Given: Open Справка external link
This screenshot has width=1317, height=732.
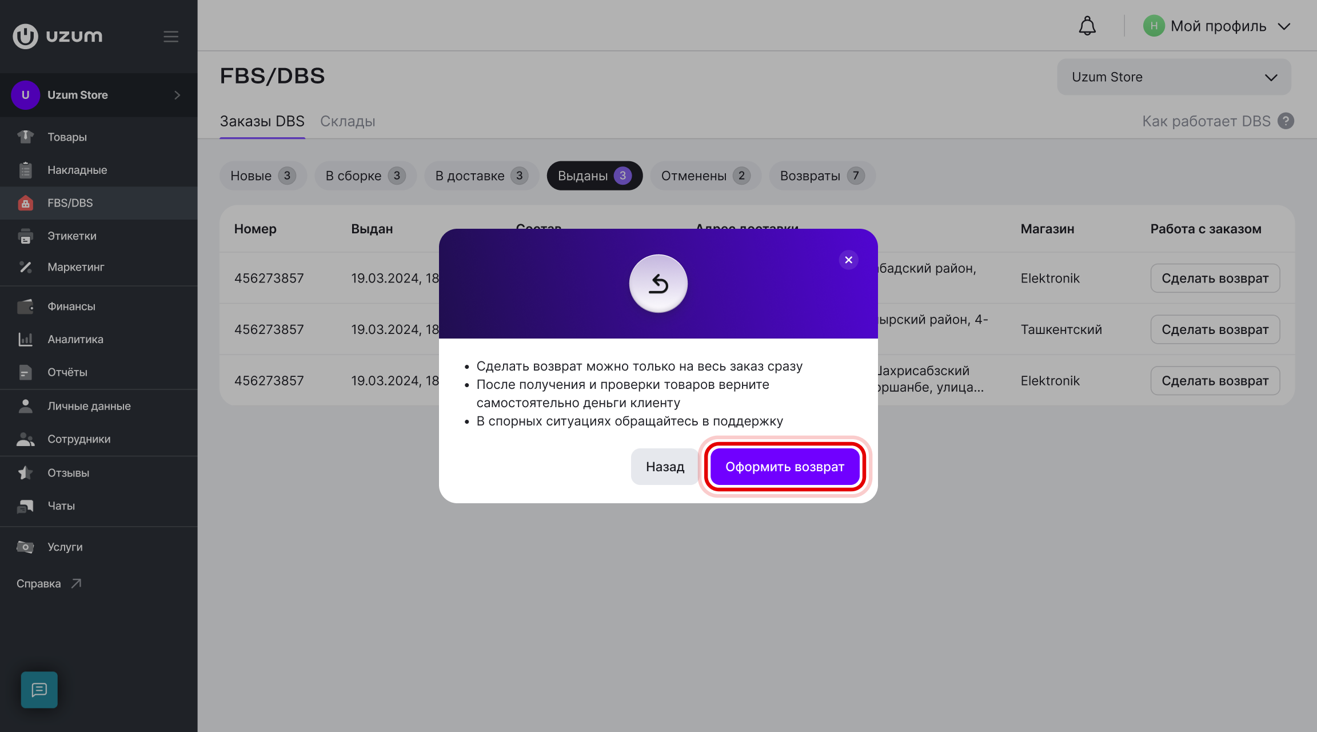Looking at the screenshot, I should click(x=49, y=584).
